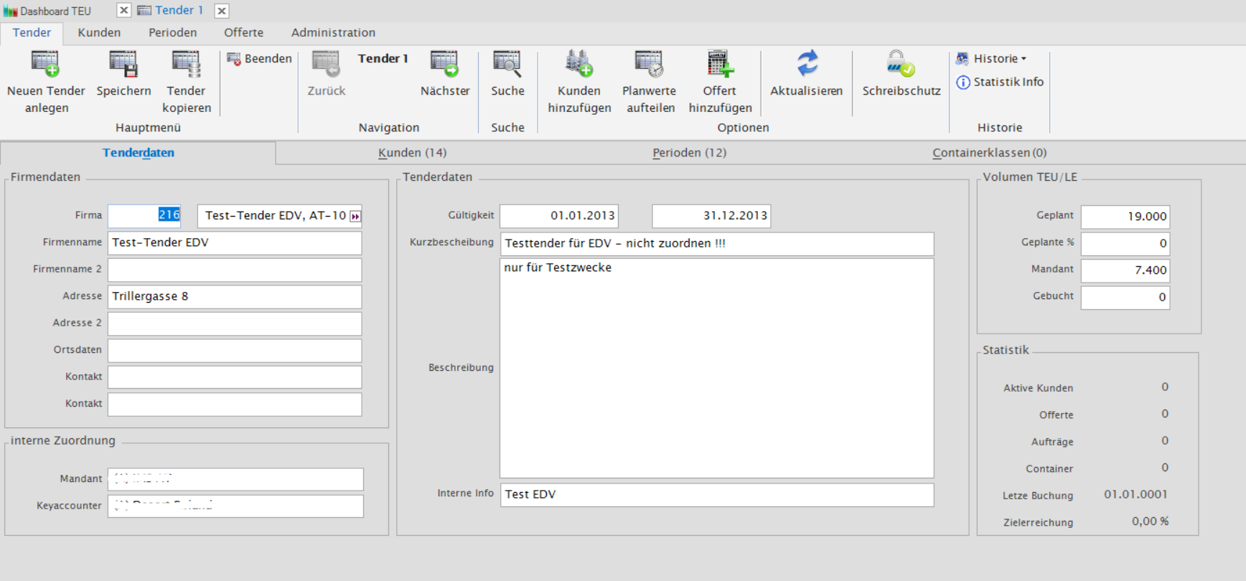This screenshot has height=581, width=1246.
Task: Click the Offert hinzufügen icon
Action: [x=720, y=65]
